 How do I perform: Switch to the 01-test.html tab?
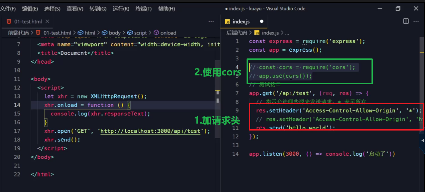[28, 22]
